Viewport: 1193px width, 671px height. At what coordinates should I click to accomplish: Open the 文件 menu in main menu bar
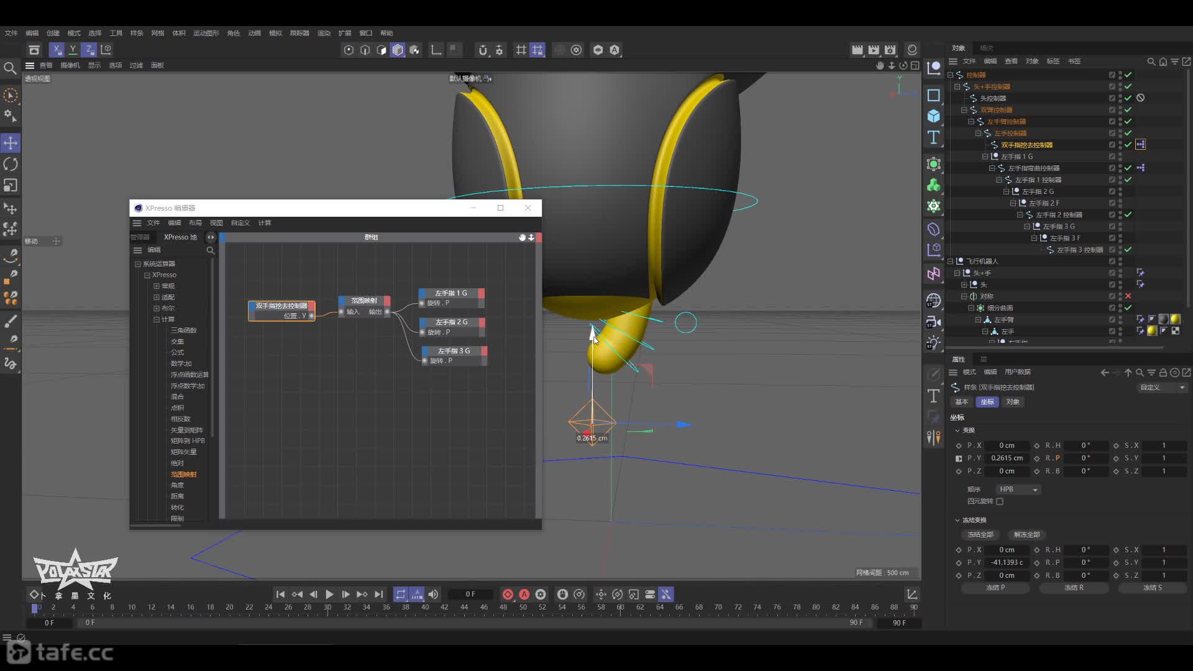point(11,33)
